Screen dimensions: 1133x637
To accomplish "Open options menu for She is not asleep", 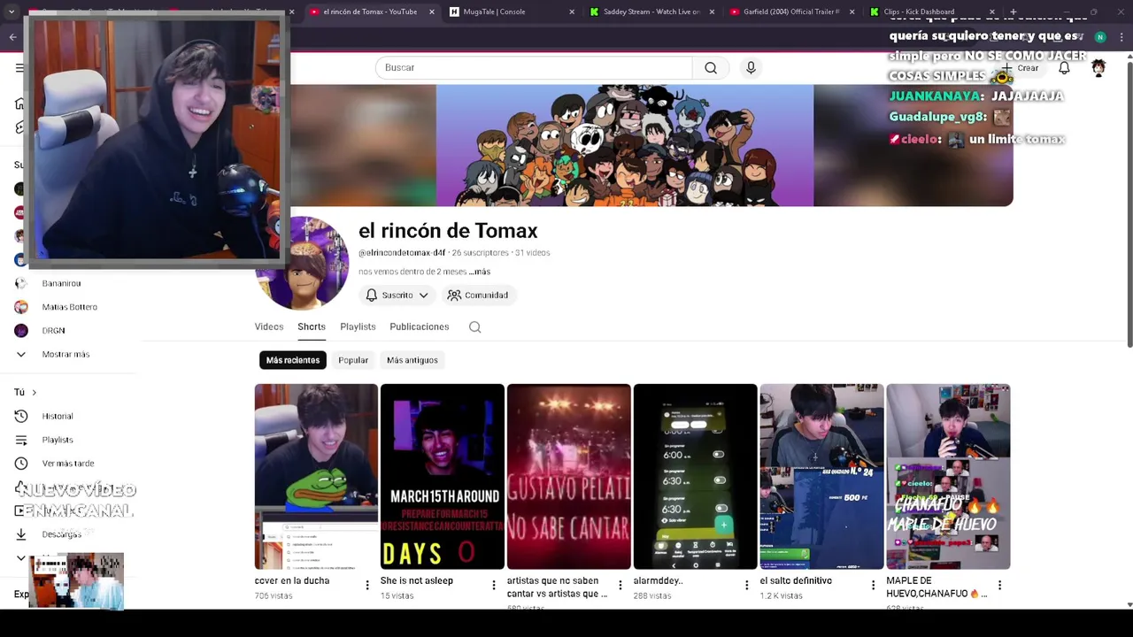I will [x=494, y=585].
